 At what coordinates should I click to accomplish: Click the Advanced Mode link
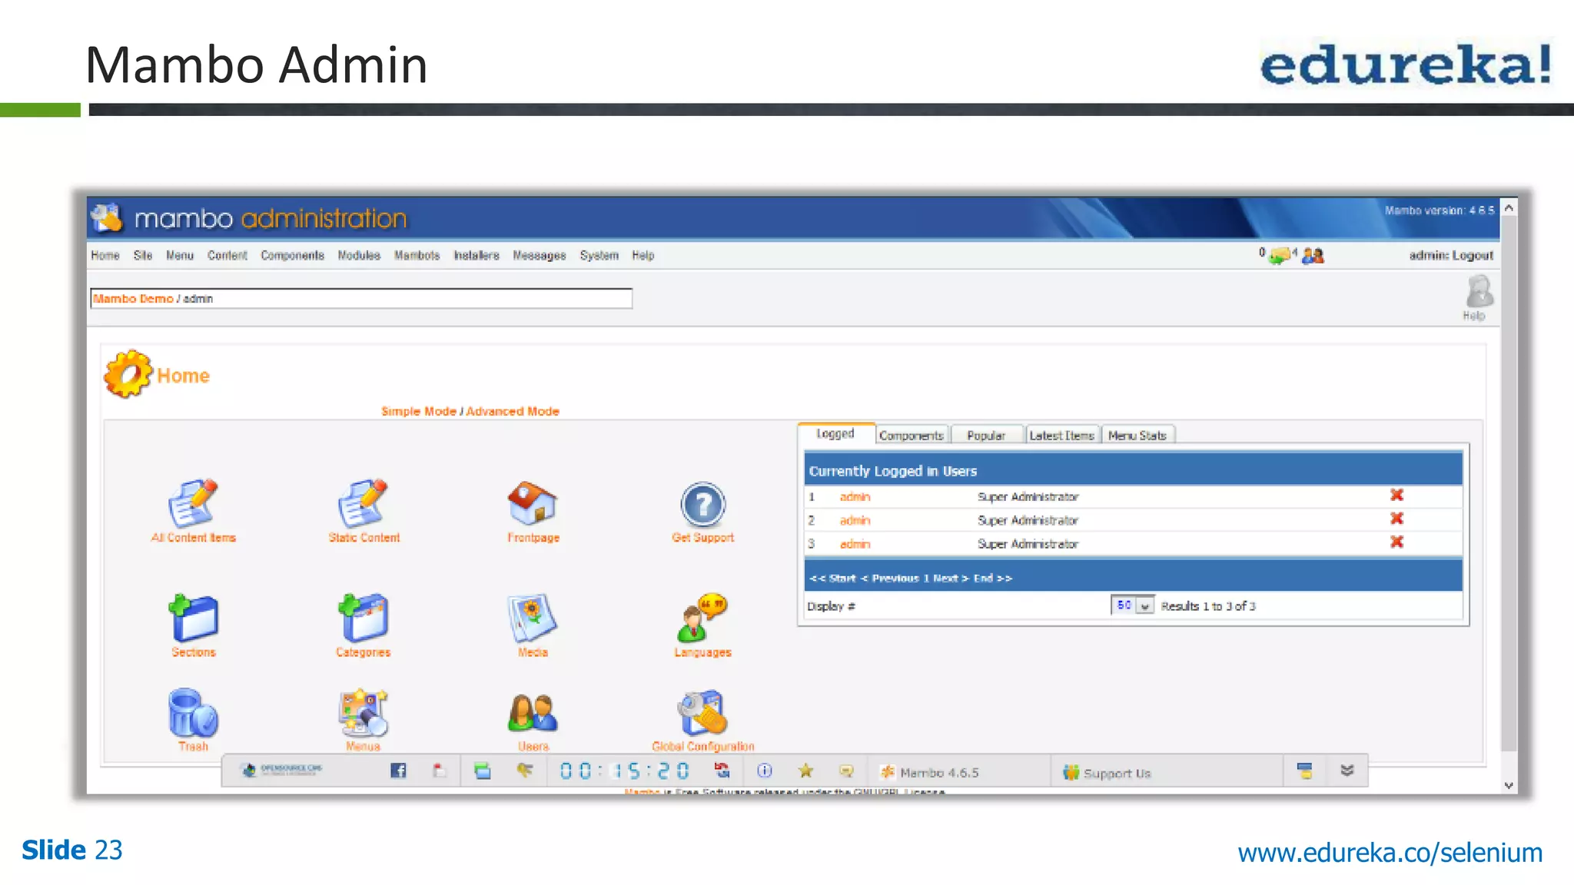513,411
